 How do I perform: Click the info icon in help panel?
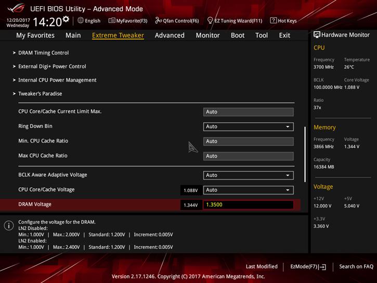point(9,226)
